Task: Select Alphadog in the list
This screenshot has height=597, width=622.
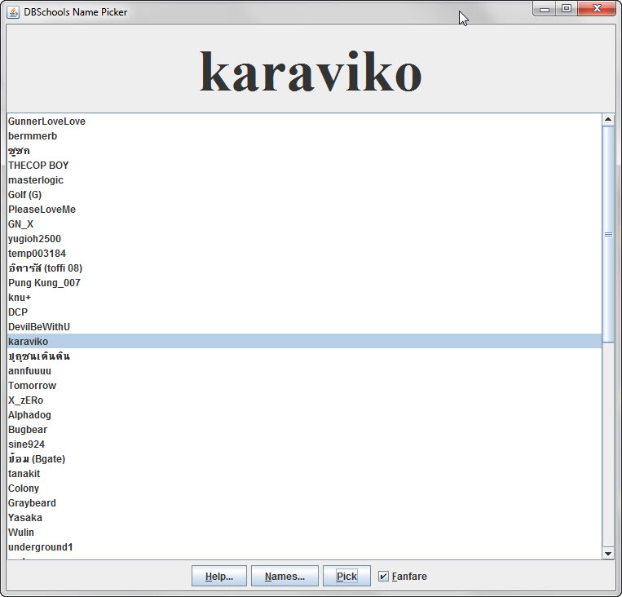Action: tap(304, 415)
